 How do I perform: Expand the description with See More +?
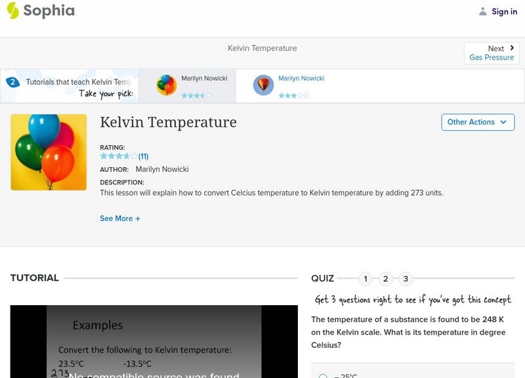coord(120,219)
